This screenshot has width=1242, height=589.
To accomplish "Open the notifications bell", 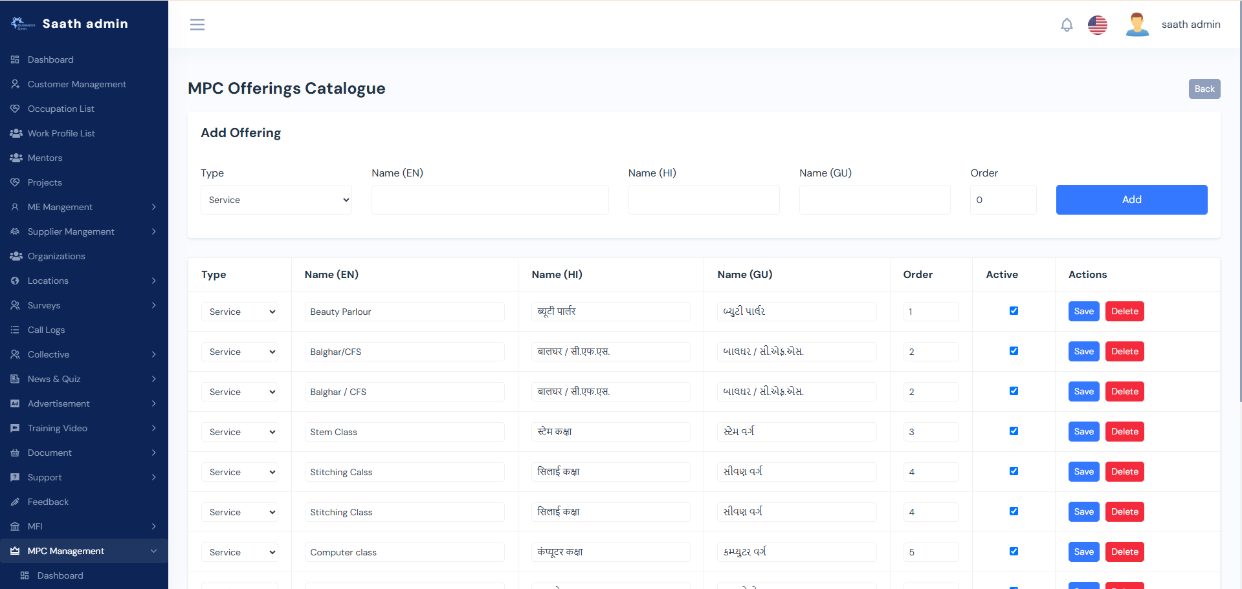I will pos(1067,25).
